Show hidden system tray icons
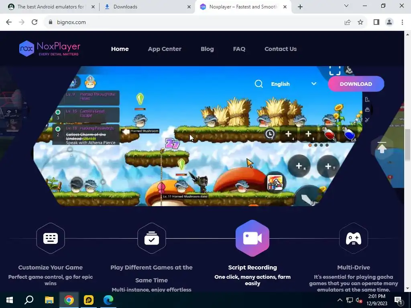The width and height of the screenshot is (411, 308). pyautogui.click(x=340, y=300)
